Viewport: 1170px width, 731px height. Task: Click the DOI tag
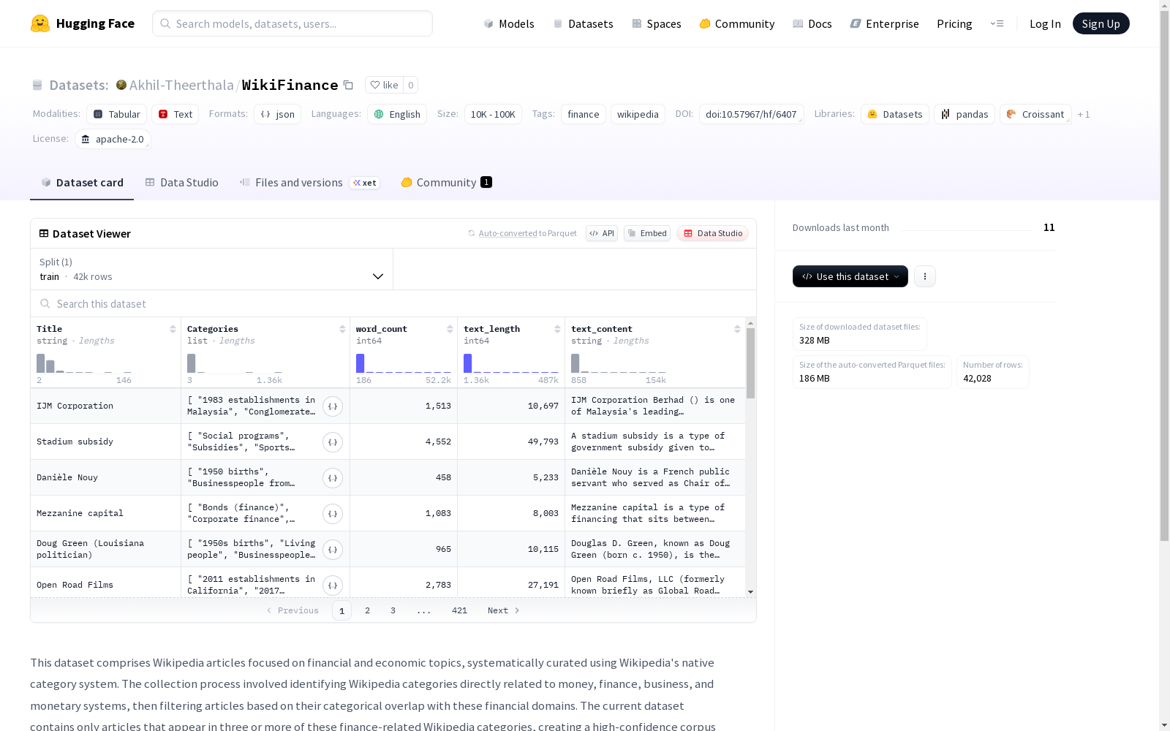point(751,114)
